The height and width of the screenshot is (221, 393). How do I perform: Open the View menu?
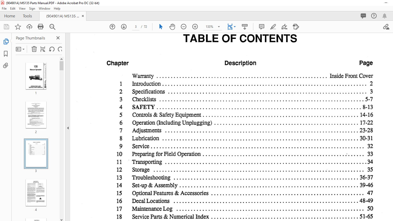coord(22,9)
